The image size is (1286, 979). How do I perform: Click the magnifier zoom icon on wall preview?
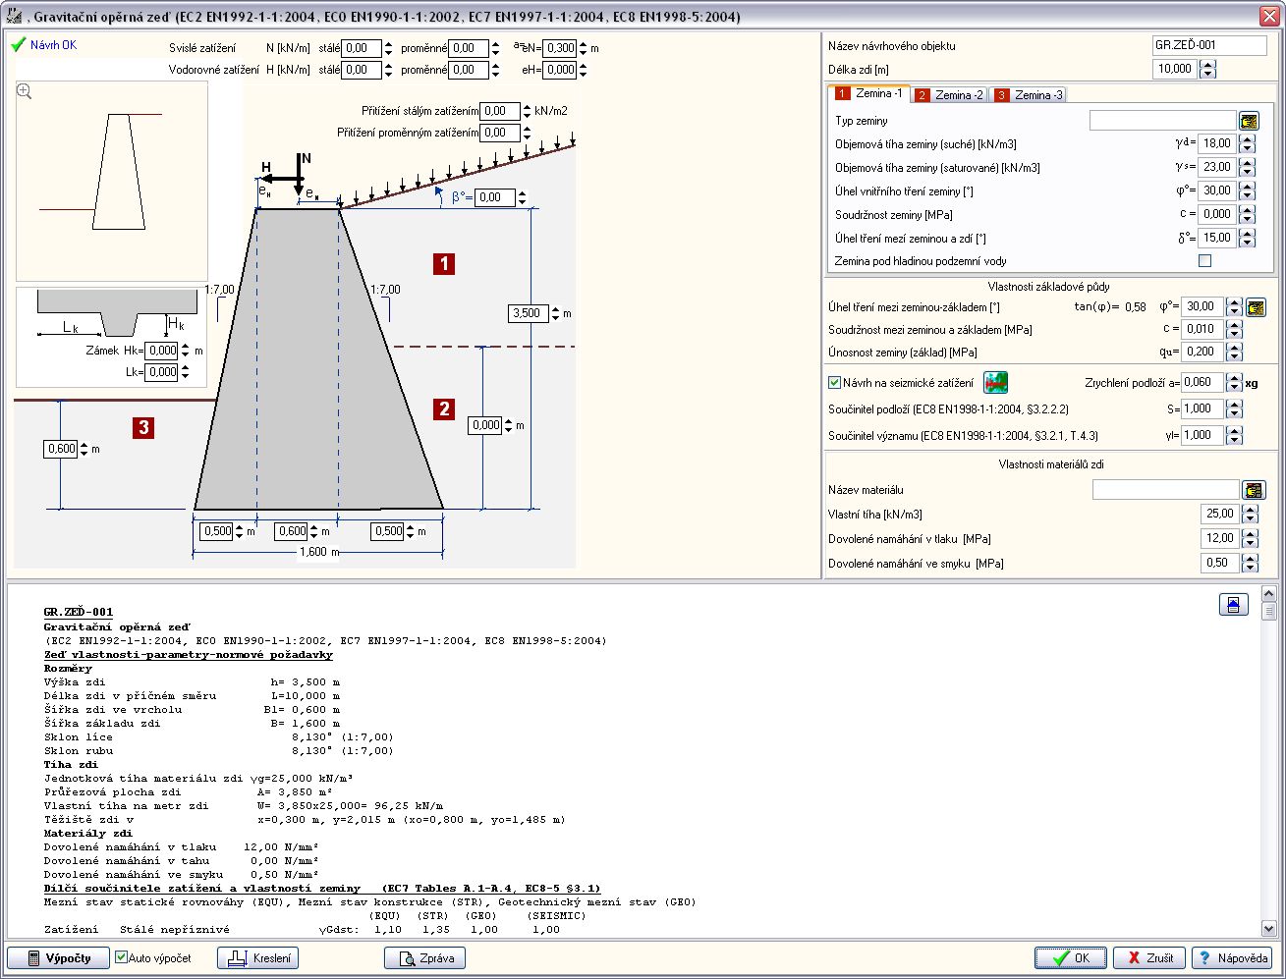click(x=25, y=90)
